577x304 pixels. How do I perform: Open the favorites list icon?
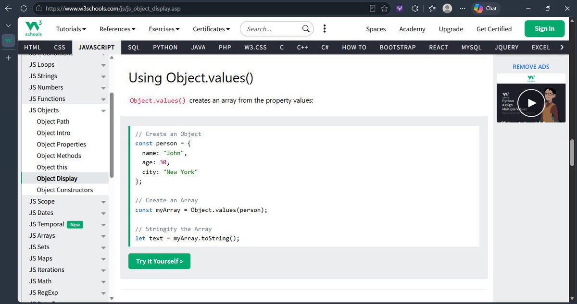(432, 8)
